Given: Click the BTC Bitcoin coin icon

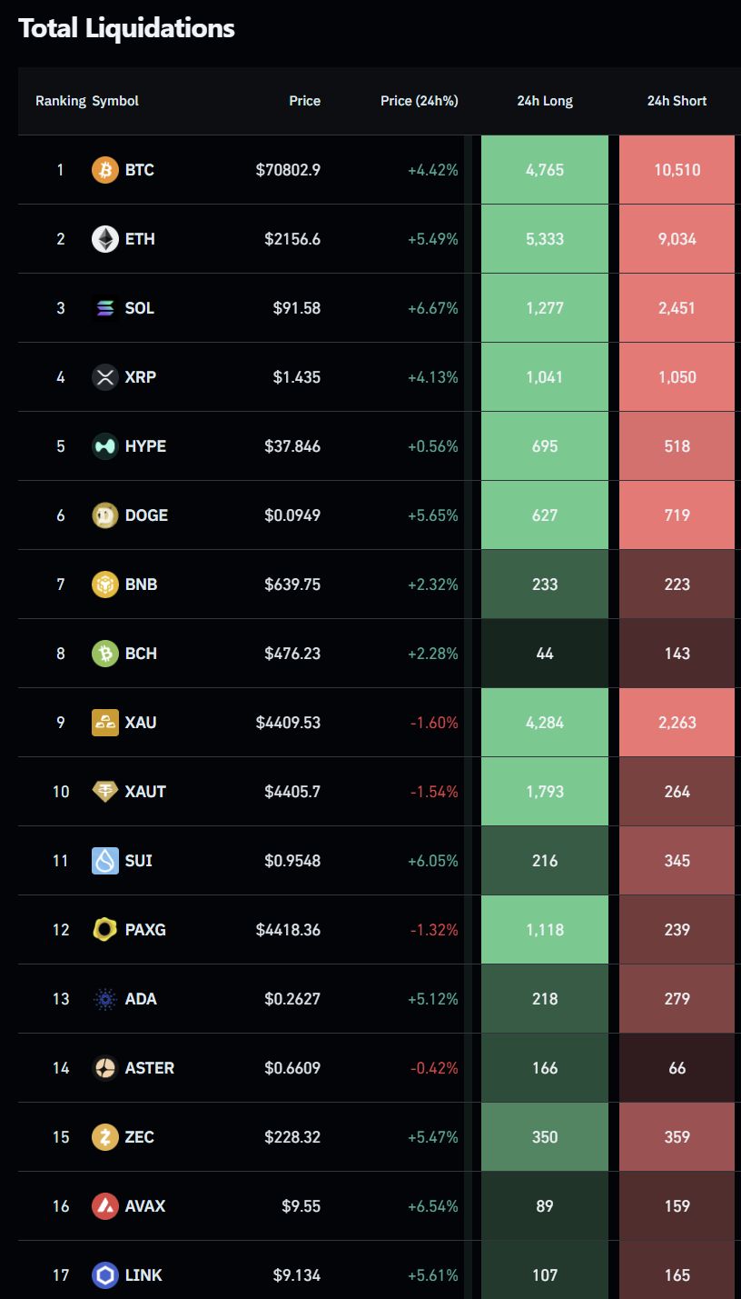Looking at the screenshot, I should coord(105,170).
